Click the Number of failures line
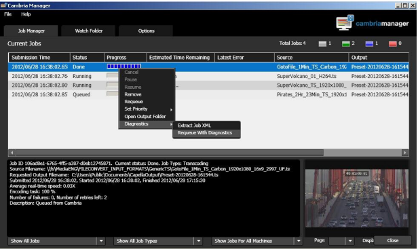Screen dimensions: 418x249 pyautogui.click(x=58, y=197)
